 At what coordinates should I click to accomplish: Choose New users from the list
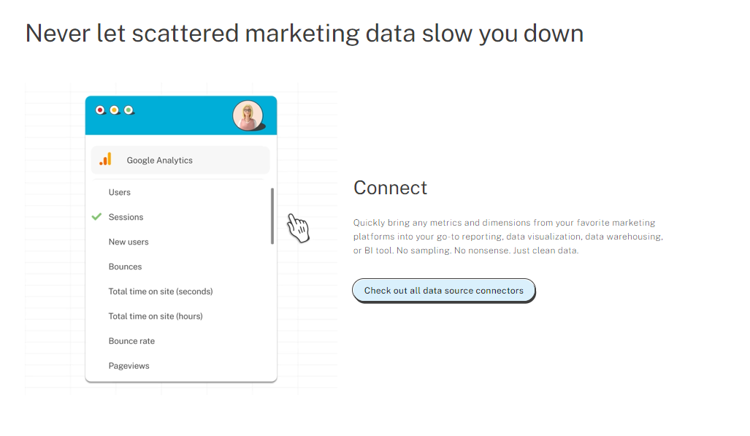(x=129, y=242)
